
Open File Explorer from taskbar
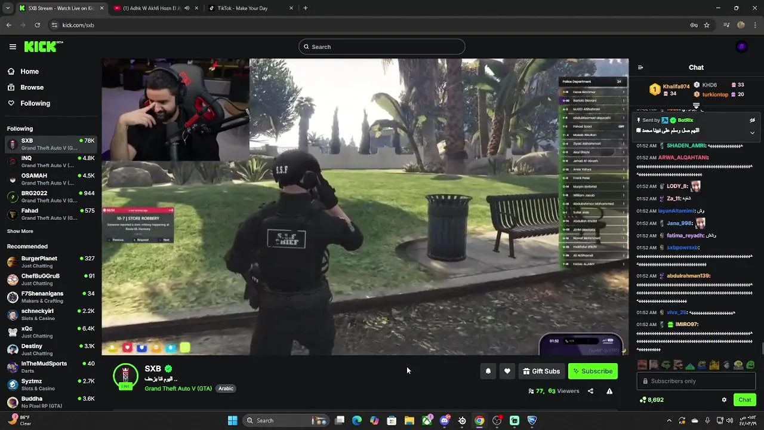tap(409, 420)
